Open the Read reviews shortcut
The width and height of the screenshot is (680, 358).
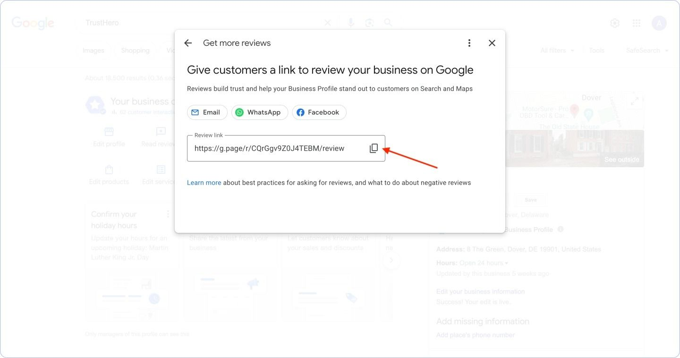pyautogui.click(x=159, y=137)
